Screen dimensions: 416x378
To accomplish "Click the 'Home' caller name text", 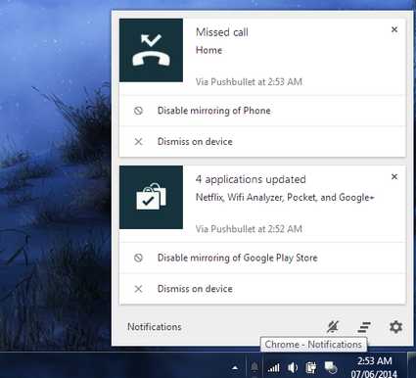I will [x=208, y=50].
